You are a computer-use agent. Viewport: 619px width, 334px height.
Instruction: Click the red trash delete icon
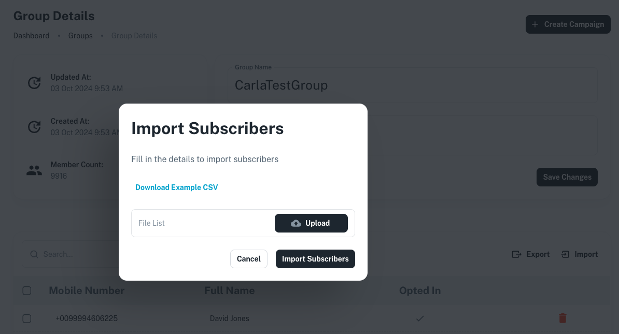click(562, 318)
